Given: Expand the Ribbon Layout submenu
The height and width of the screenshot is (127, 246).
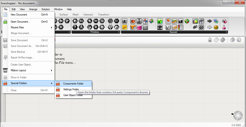Looking at the screenshot, I should [x=28, y=70].
